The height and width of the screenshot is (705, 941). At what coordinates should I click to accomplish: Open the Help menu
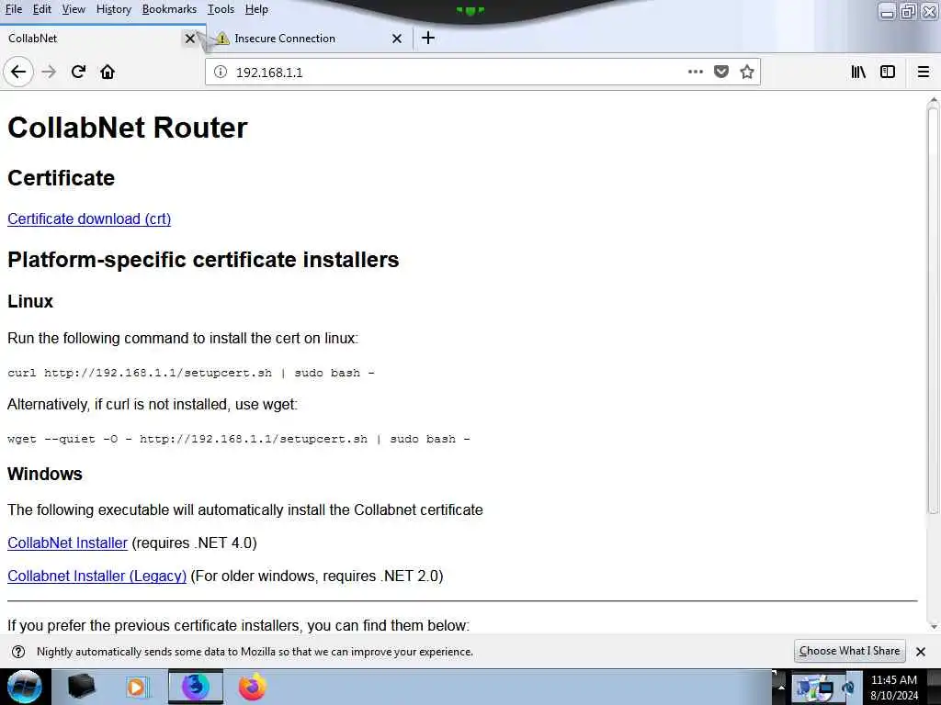[256, 9]
